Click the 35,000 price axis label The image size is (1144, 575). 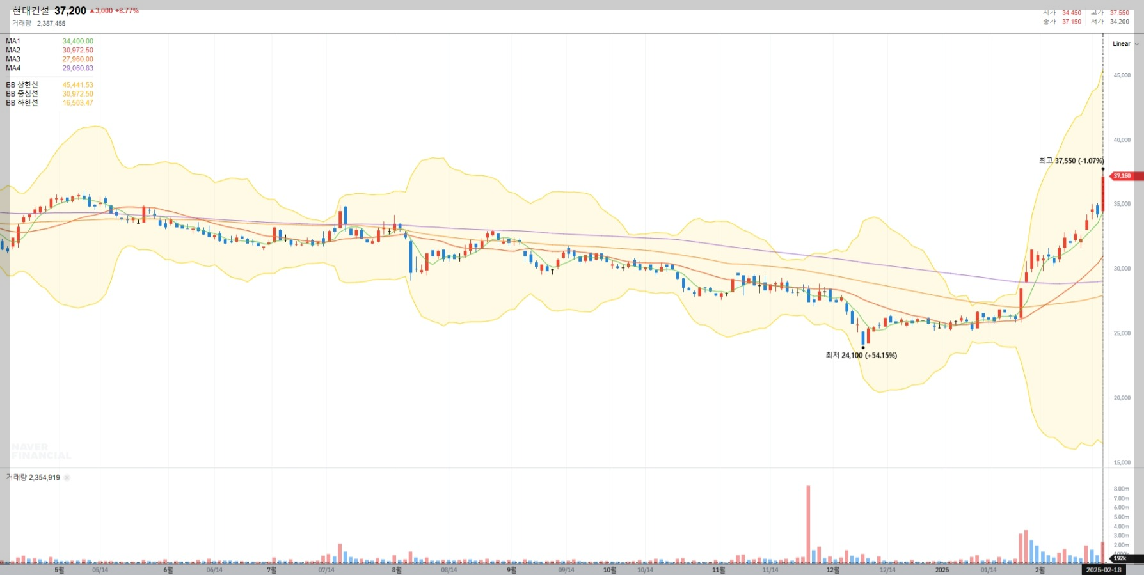pyautogui.click(x=1122, y=205)
